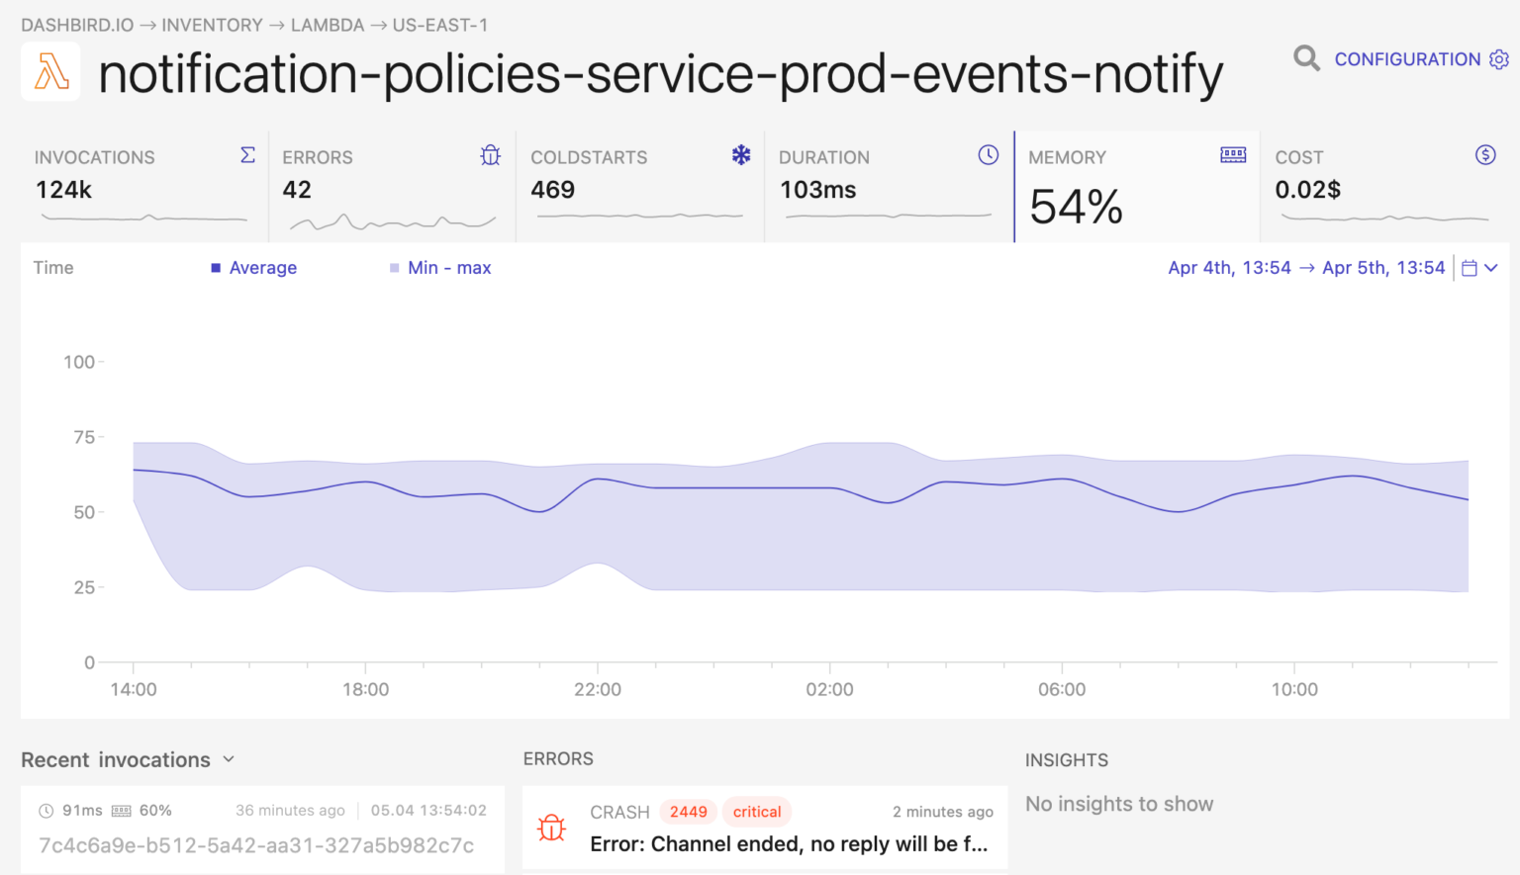Click the Memory chip icon

click(1233, 155)
